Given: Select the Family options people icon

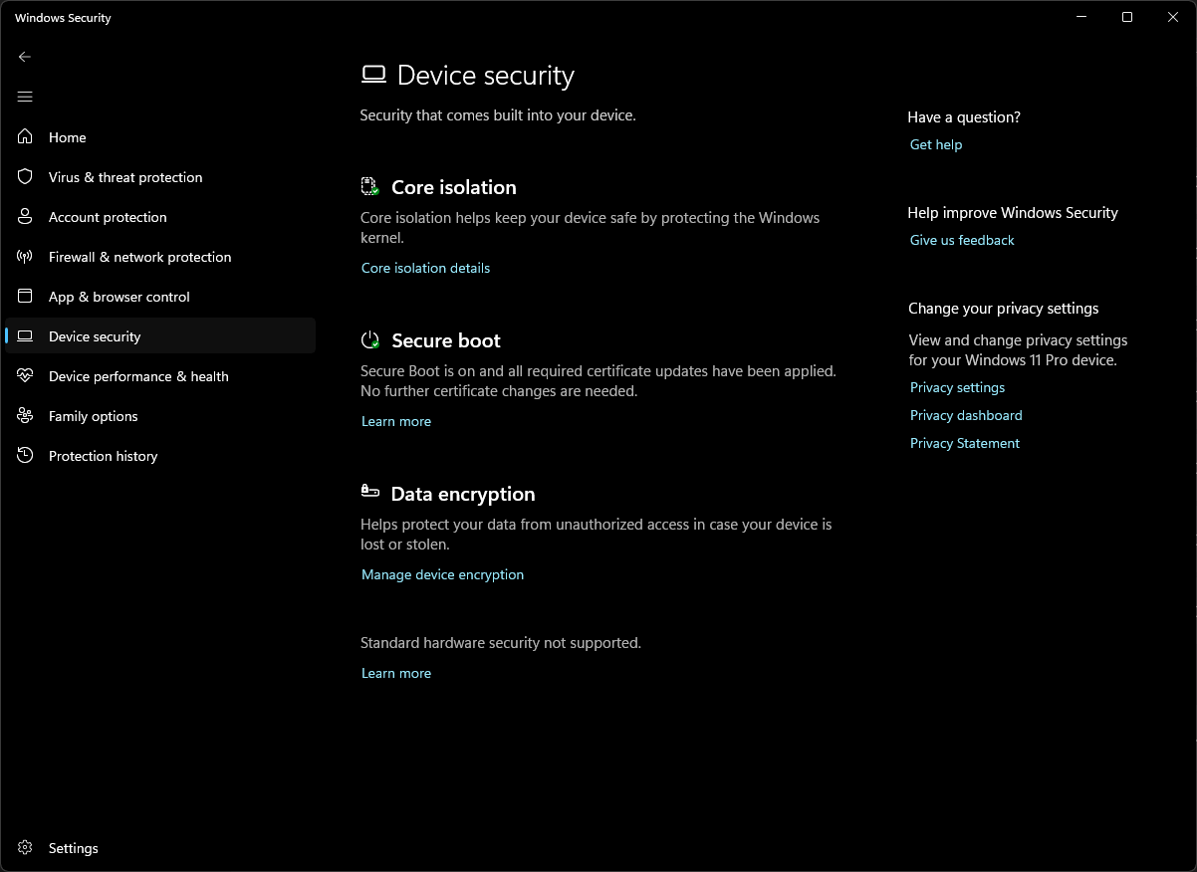Looking at the screenshot, I should (x=25, y=416).
